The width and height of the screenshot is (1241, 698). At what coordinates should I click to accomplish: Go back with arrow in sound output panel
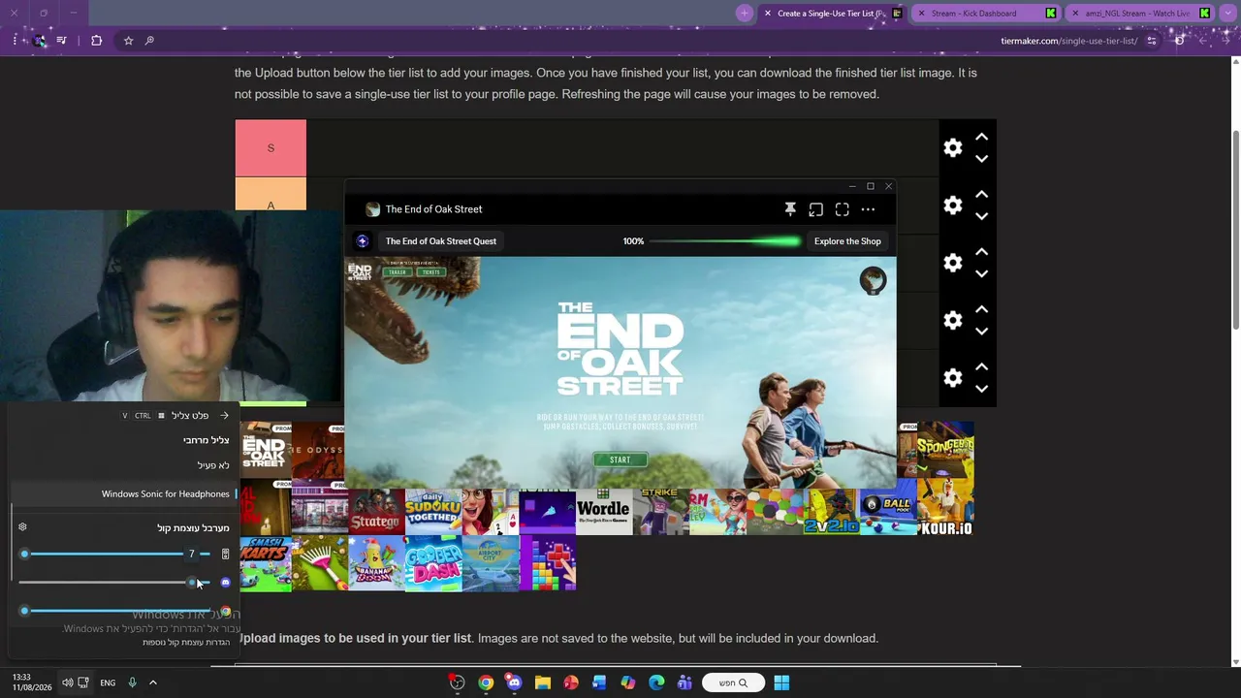point(224,416)
